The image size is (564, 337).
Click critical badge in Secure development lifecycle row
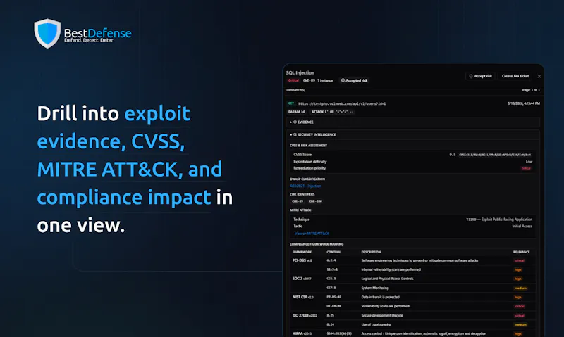point(520,316)
